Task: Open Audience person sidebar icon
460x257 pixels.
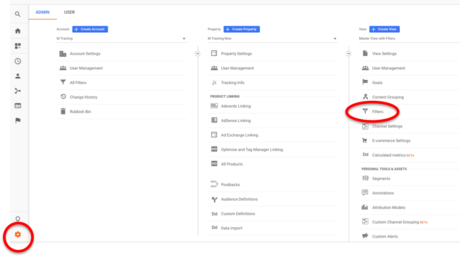Action: coord(18,76)
